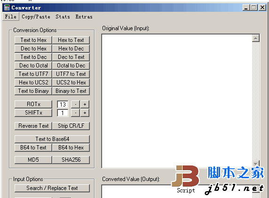Image resolution: width=269 pixels, height=198 pixels.
Task: Decode using B64 to Text
Action: click(x=33, y=148)
